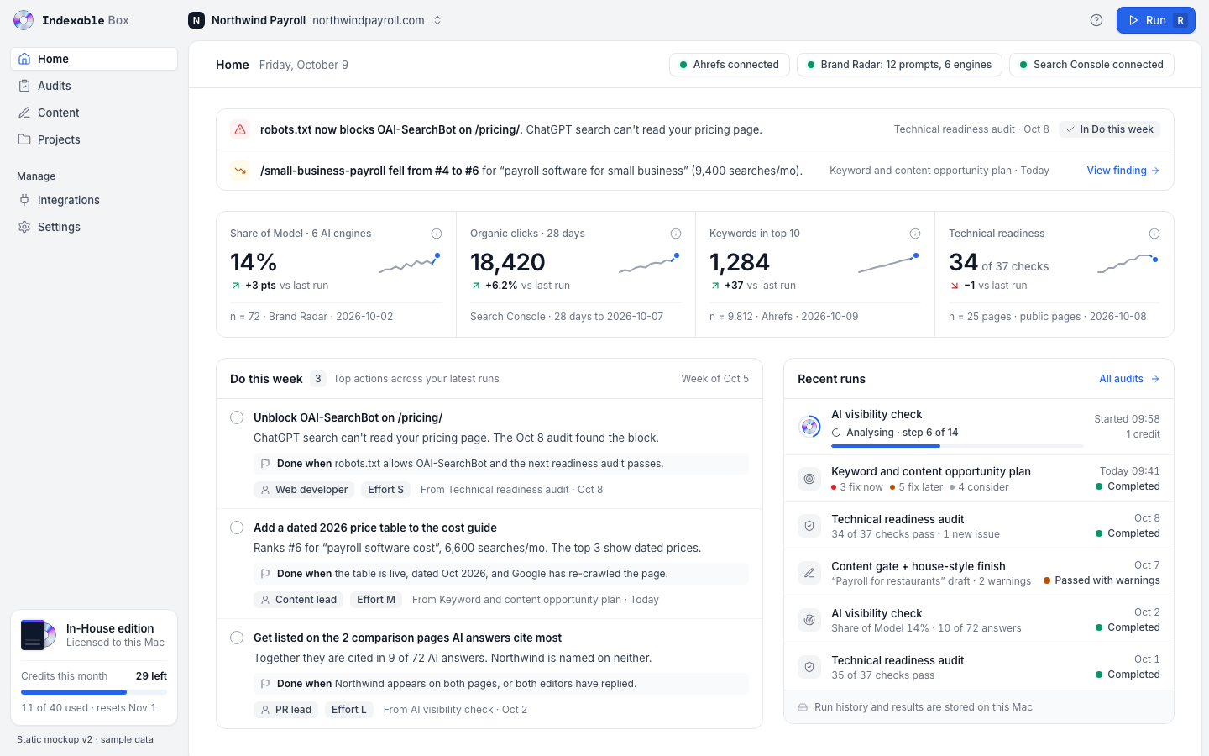Mark Unblock OAI-SearchBot task as done
This screenshot has width=1209, height=756.
(237, 417)
